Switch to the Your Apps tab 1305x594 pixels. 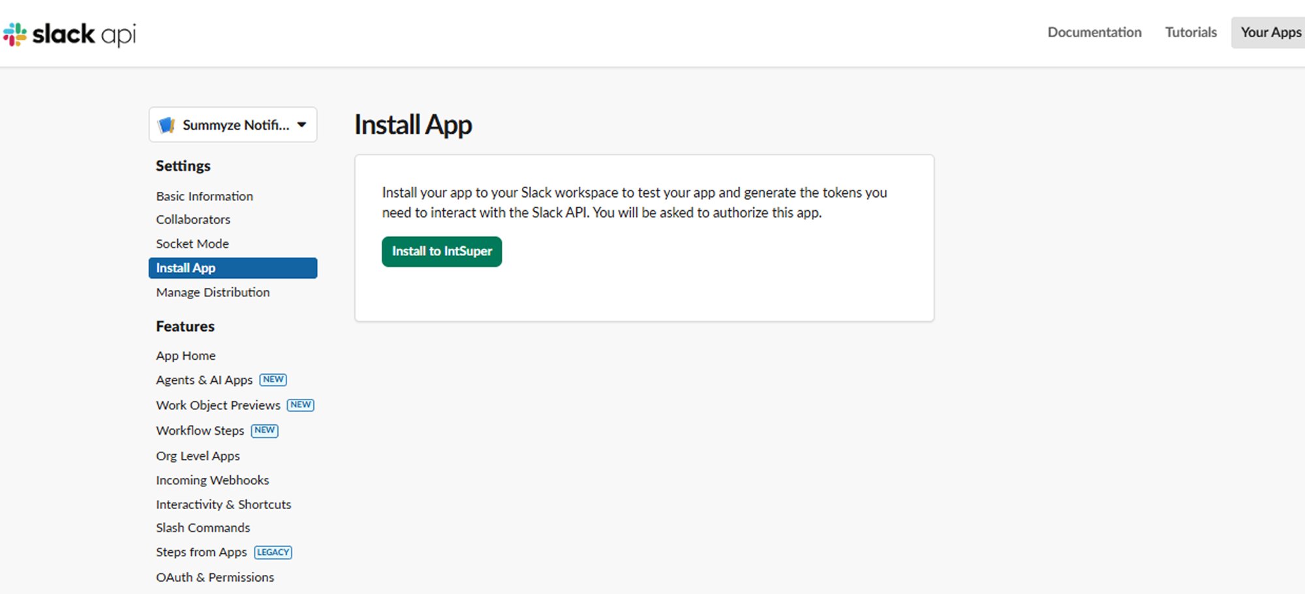[x=1270, y=31]
